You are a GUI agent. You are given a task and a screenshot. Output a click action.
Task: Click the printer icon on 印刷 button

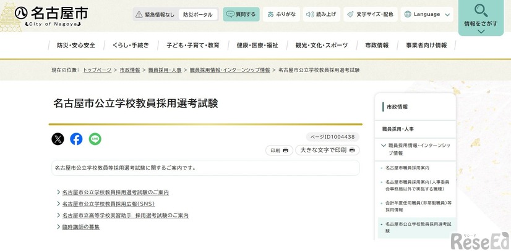[x=285, y=150]
